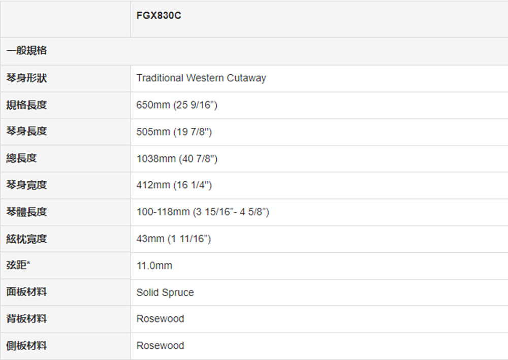Screen dimensions: 508x360
Task: Select the 505mm (19 7/8") value
Action: click(x=174, y=132)
